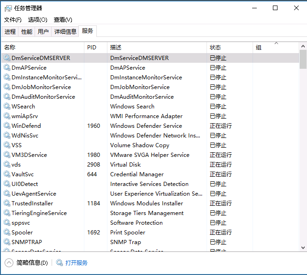307x275 pixels.
Task: Select the WMI Performance Adapter description
Action: tap(146, 116)
